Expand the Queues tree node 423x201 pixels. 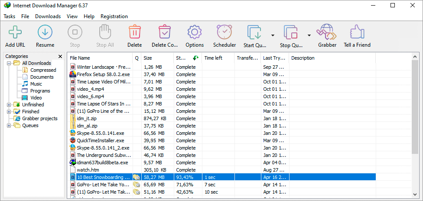point(9,125)
